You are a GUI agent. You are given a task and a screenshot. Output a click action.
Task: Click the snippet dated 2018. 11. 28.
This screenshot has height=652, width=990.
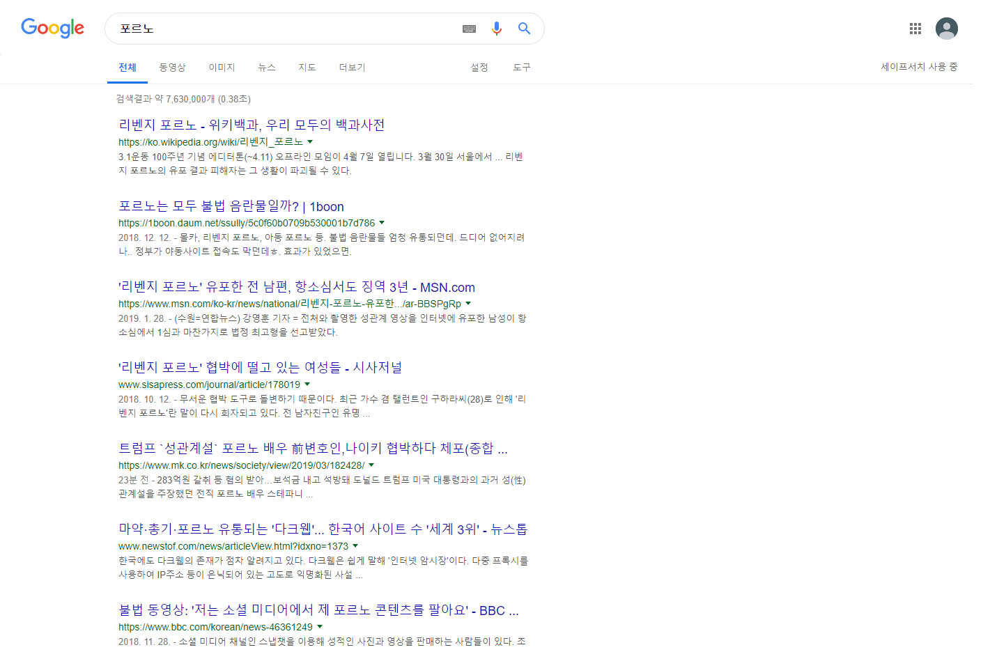point(322,642)
